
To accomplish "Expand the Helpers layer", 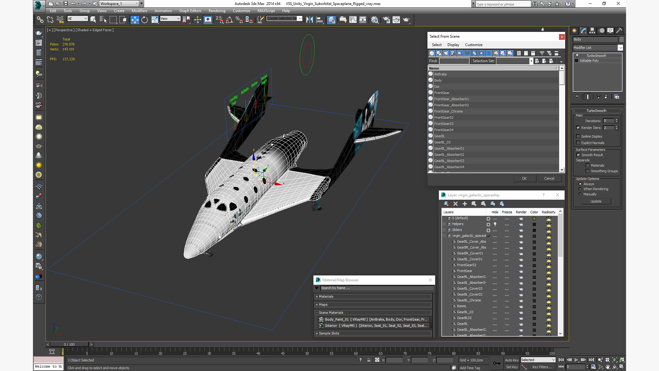I will tap(444, 224).
